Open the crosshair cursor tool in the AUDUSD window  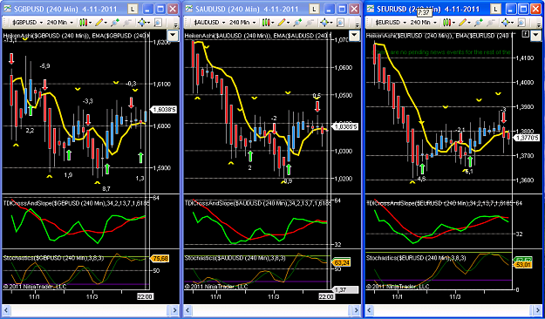pos(325,23)
